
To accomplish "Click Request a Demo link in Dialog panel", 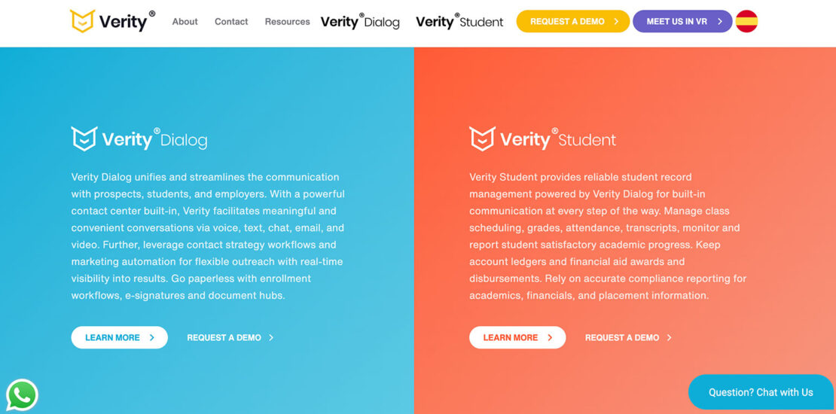I will pyautogui.click(x=230, y=337).
